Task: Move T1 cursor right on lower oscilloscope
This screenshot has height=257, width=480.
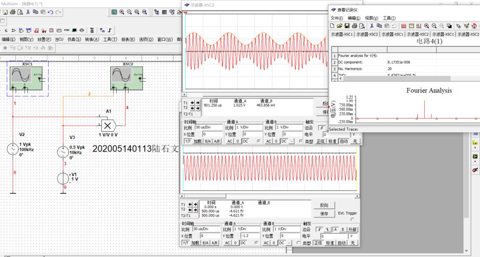Action: pos(195,205)
